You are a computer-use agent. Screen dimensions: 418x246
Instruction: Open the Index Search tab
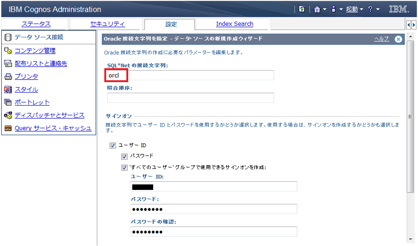pos(235,24)
